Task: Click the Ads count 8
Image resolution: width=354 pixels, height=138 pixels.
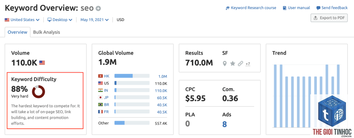Action: coord(224,124)
